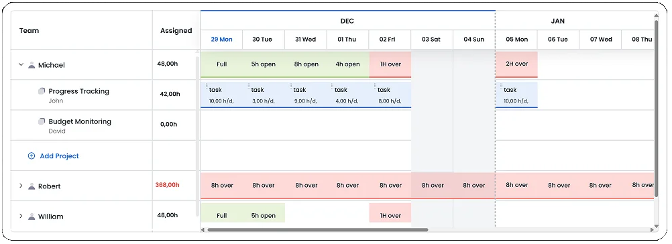Open the 29 Mon task with 10,00 h/d
The height and width of the screenshot is (244, 672).
[221, 95]
